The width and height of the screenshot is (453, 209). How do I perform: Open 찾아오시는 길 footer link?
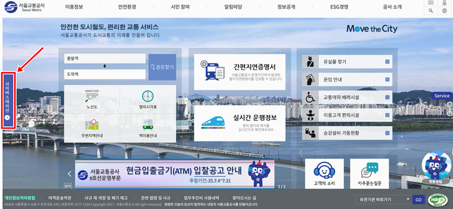pyautogui.click(x=244, y=198)
